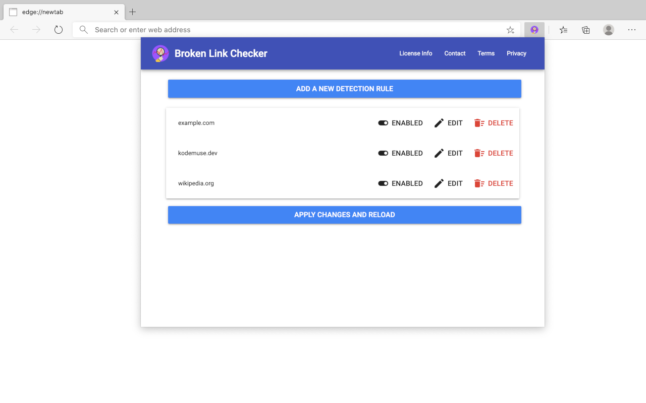Open the browser Favorites list icon
Screen dimensions: 646x403
pos(564,30)
